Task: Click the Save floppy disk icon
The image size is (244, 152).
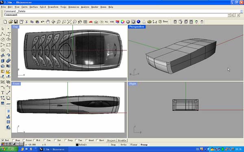Action: [16, 22]
